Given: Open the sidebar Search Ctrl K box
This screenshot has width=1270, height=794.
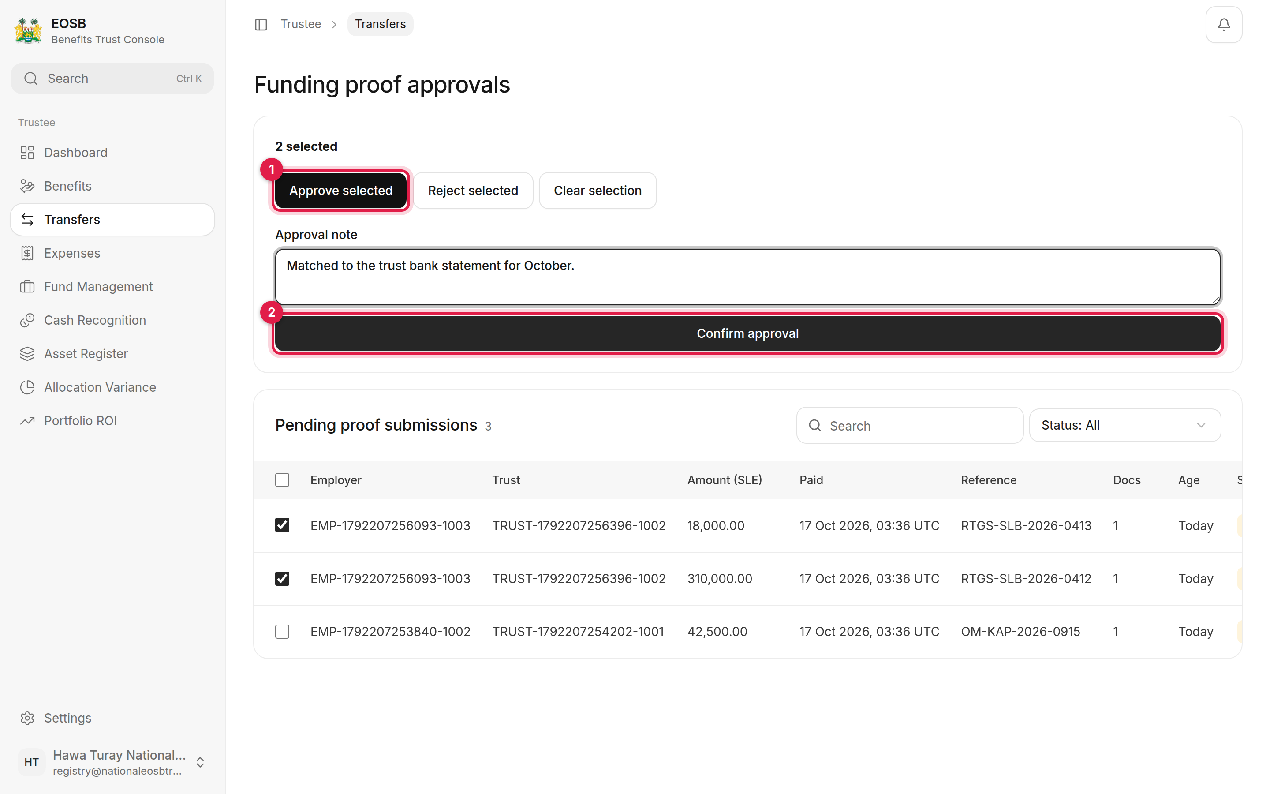Looking at the screenshot, I should [112, 79].
